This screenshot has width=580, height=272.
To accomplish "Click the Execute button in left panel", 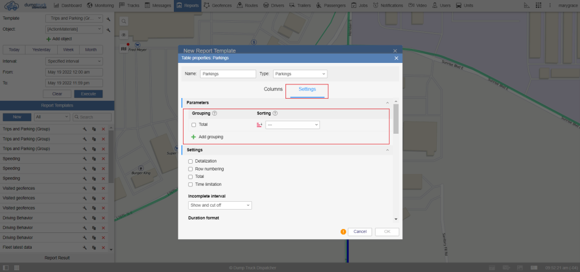I will click(x=88, y=93).
